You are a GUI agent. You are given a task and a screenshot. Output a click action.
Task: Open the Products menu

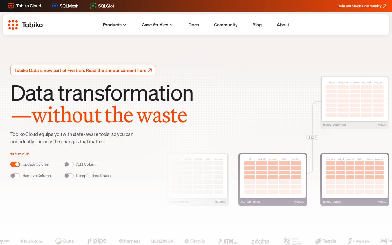click(114, 25)
